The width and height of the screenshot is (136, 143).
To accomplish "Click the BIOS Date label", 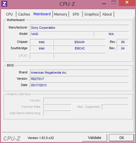I will pyautogui.click(x=24, y=85).
